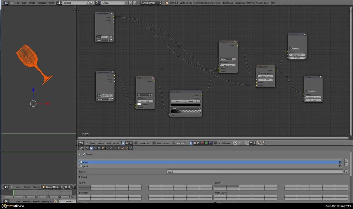Click the Info editor type icon

click(6, 3)
